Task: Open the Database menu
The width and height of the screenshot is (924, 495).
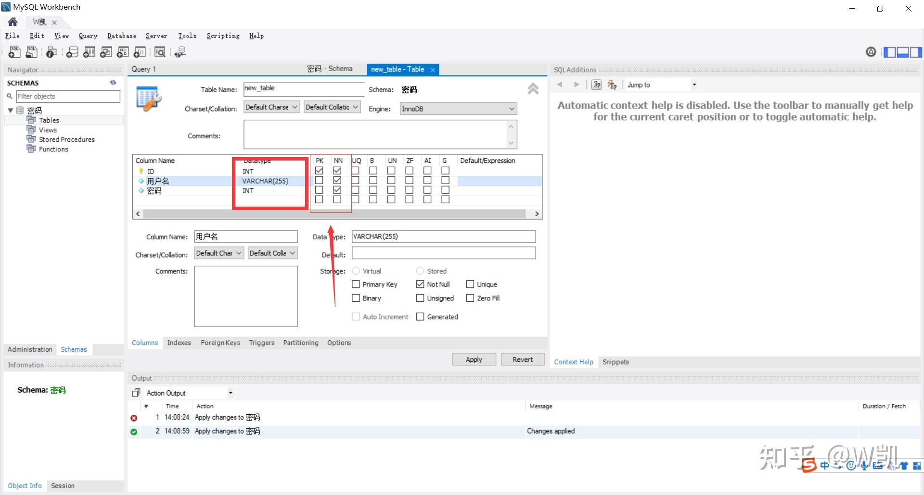Action: pyautogui.click(x=122, y=36)
